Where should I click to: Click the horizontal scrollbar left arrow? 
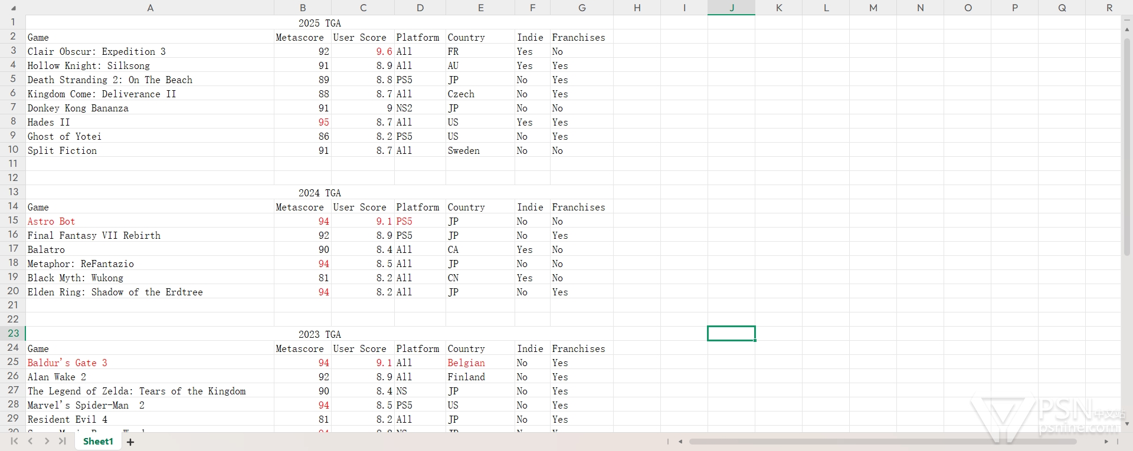click(x=680, y=442)
